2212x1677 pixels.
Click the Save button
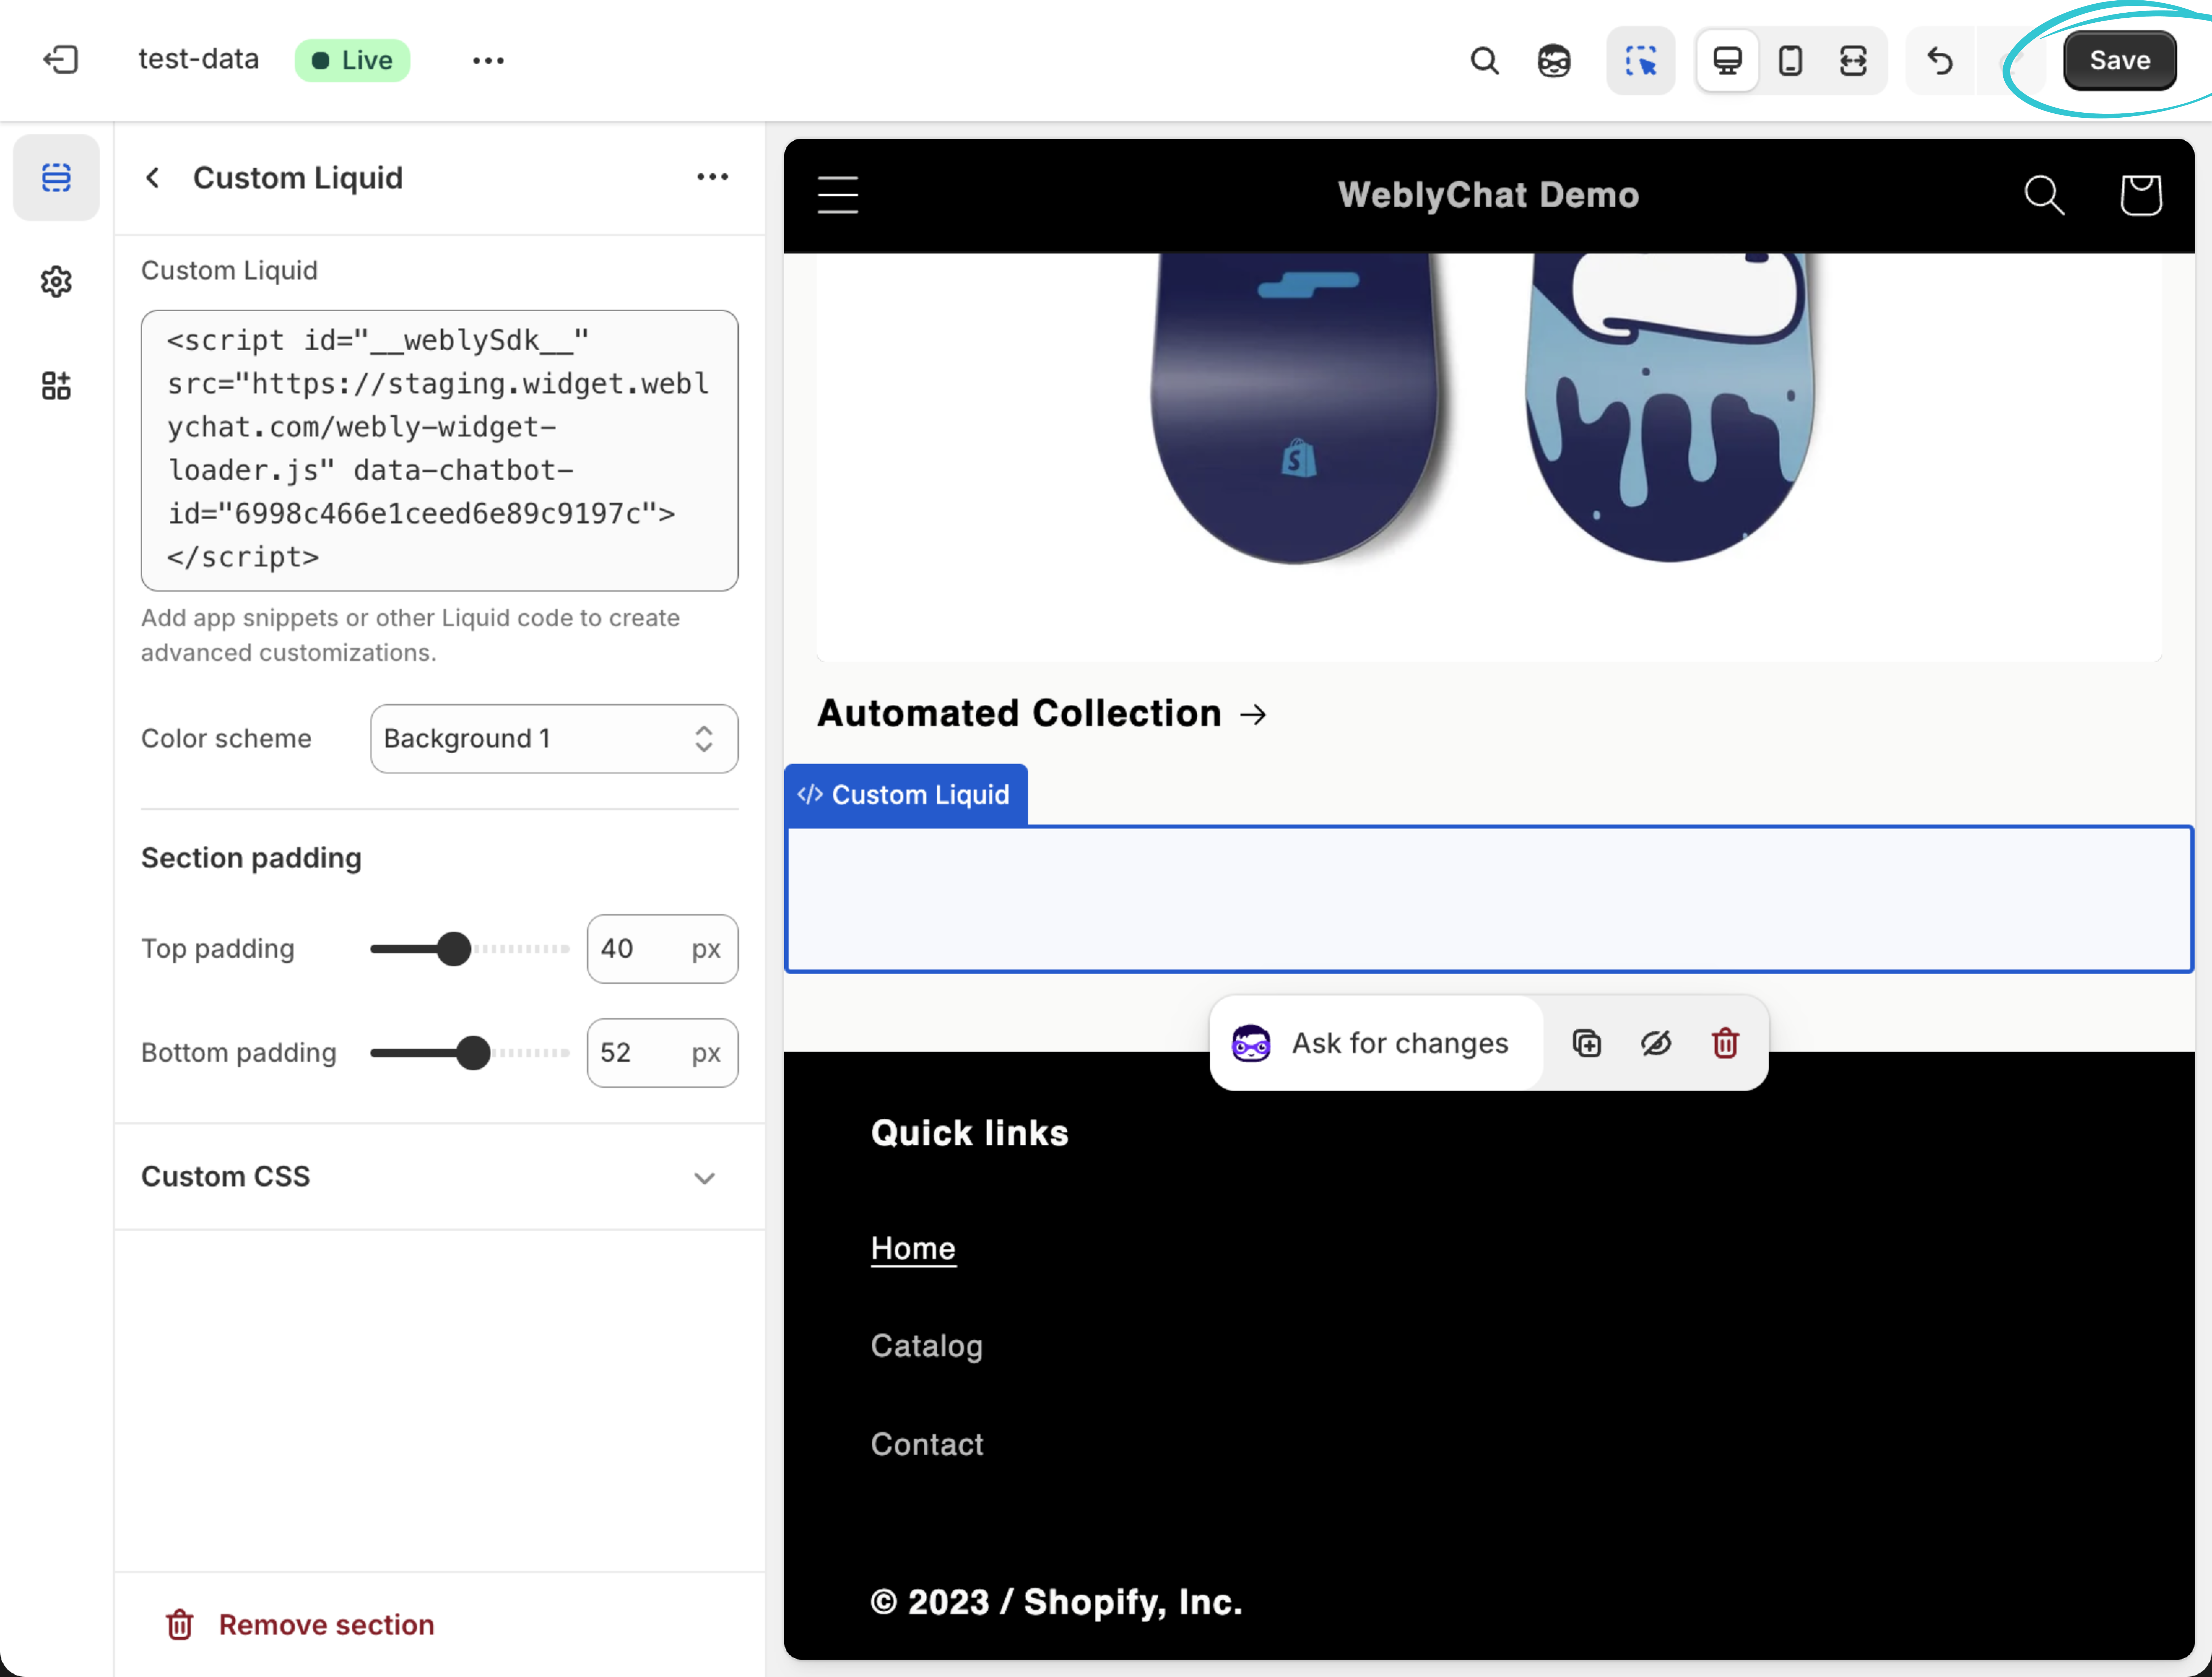point(2119,60)
